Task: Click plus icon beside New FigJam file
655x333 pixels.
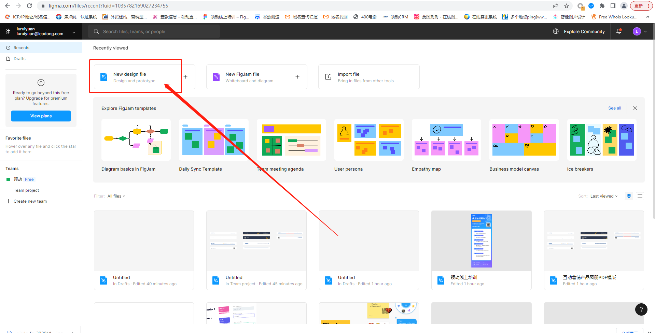Action: coord(297,77)
